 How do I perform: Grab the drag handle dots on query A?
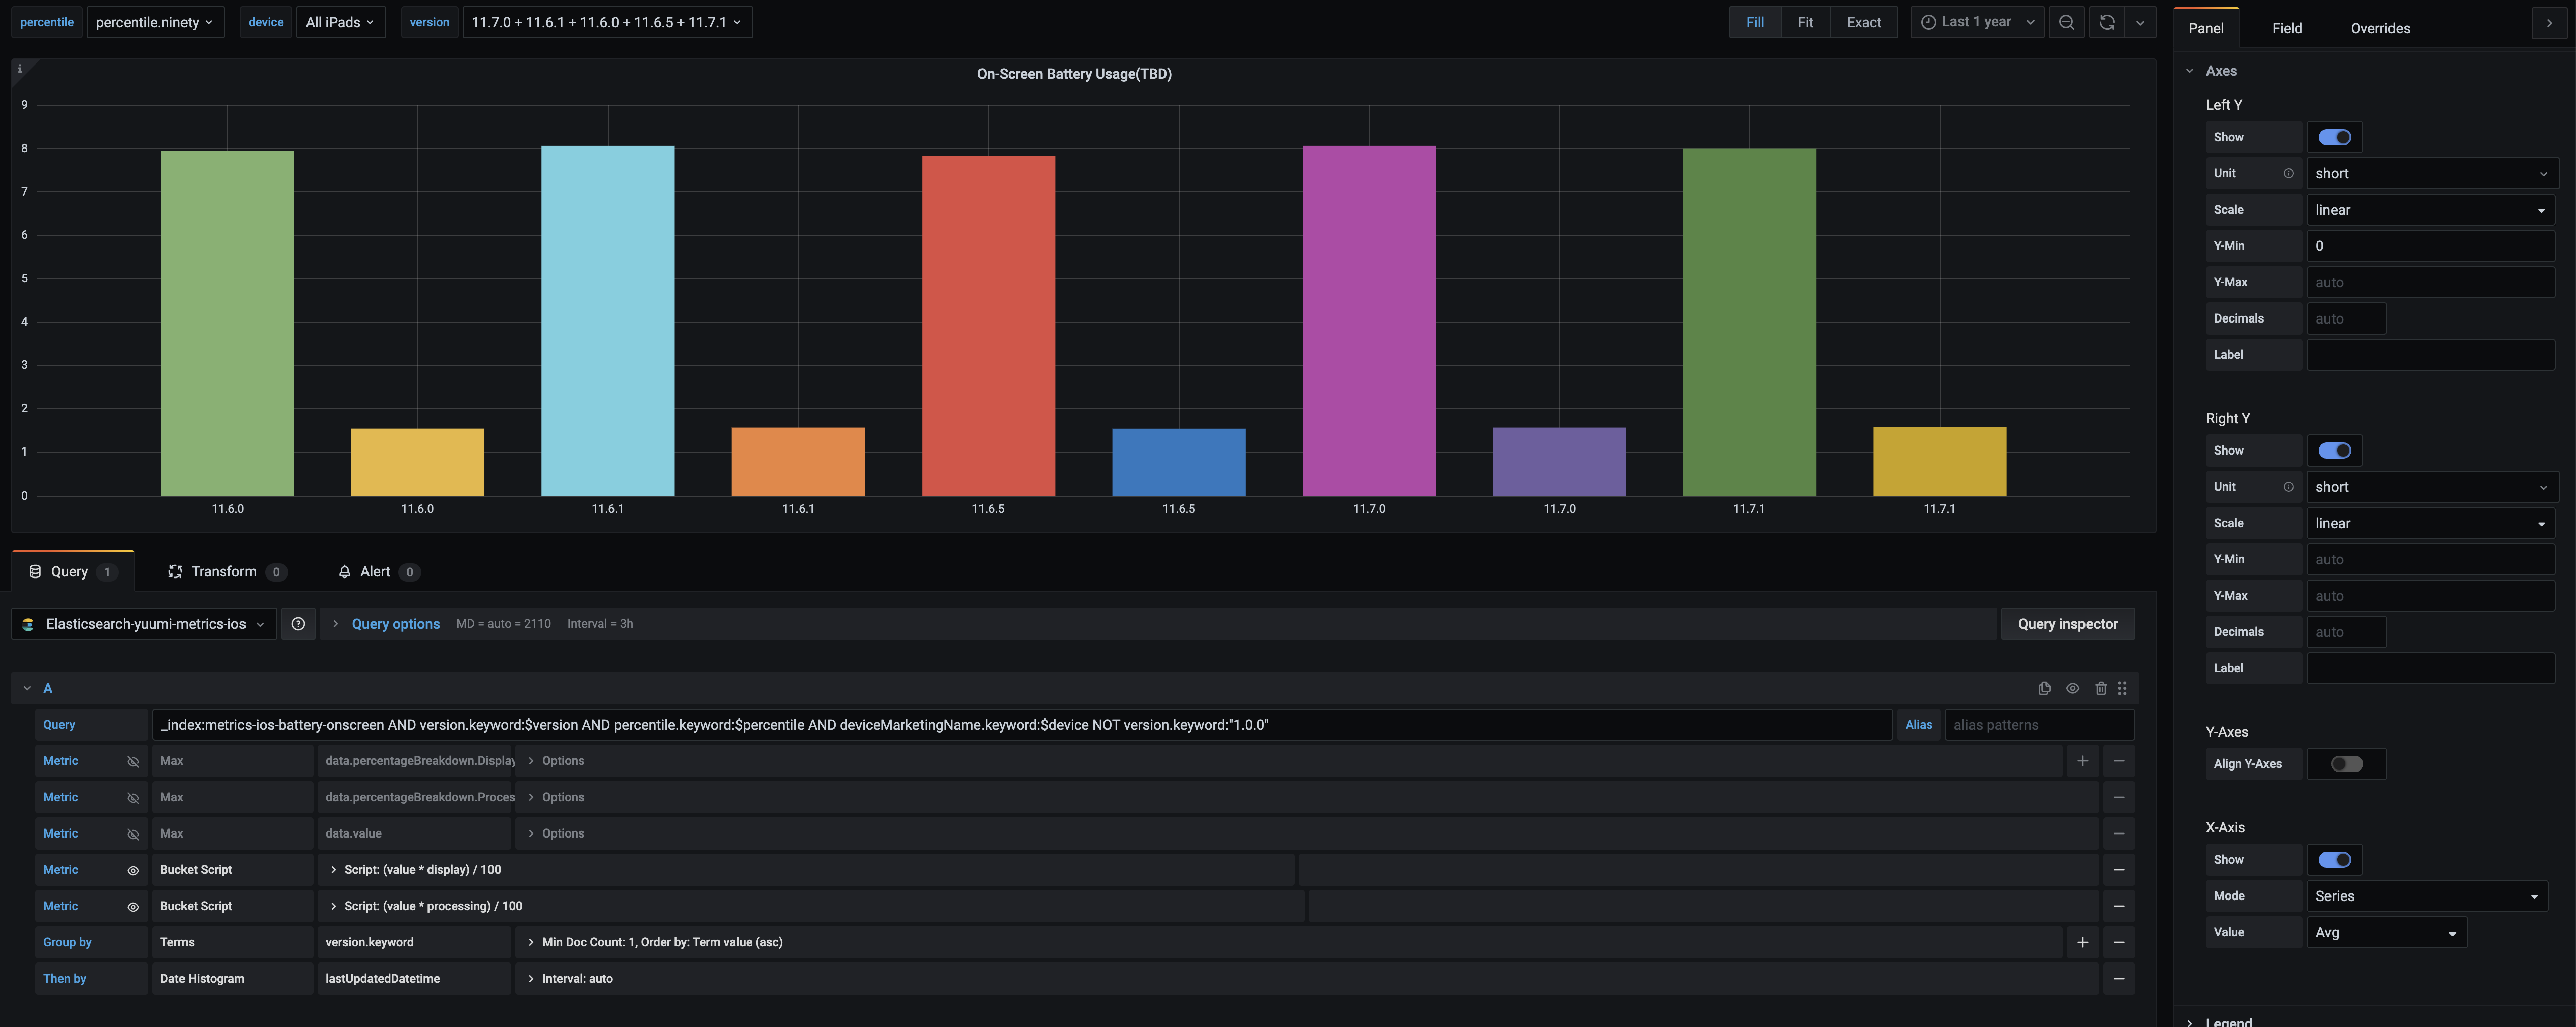(2123, 689)
